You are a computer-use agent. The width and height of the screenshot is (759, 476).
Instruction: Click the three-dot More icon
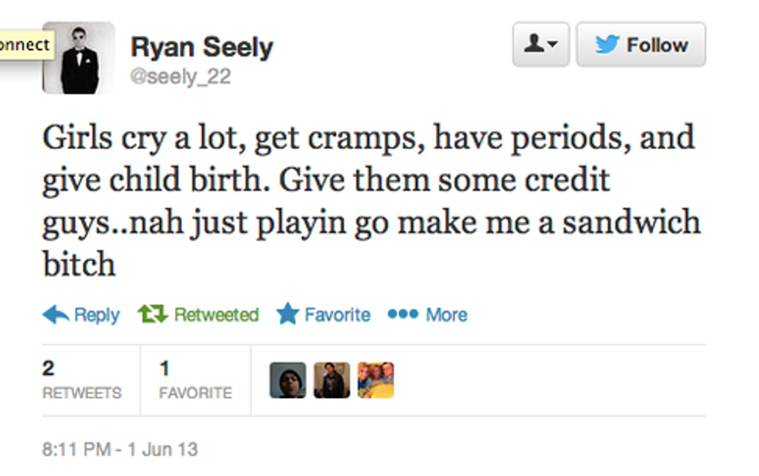tap(403, 314)
